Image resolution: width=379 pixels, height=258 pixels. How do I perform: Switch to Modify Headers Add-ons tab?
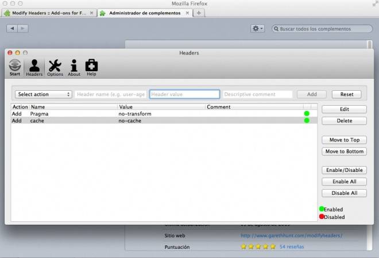pos(49,13)
